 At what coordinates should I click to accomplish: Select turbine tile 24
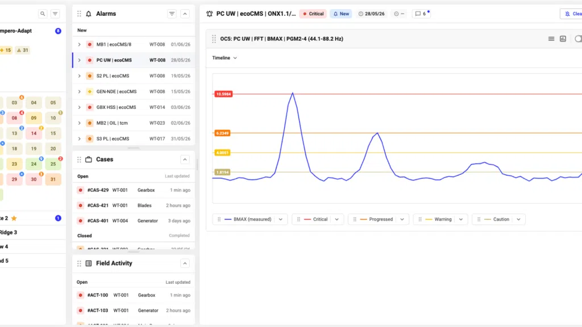[x=34, y=164]
